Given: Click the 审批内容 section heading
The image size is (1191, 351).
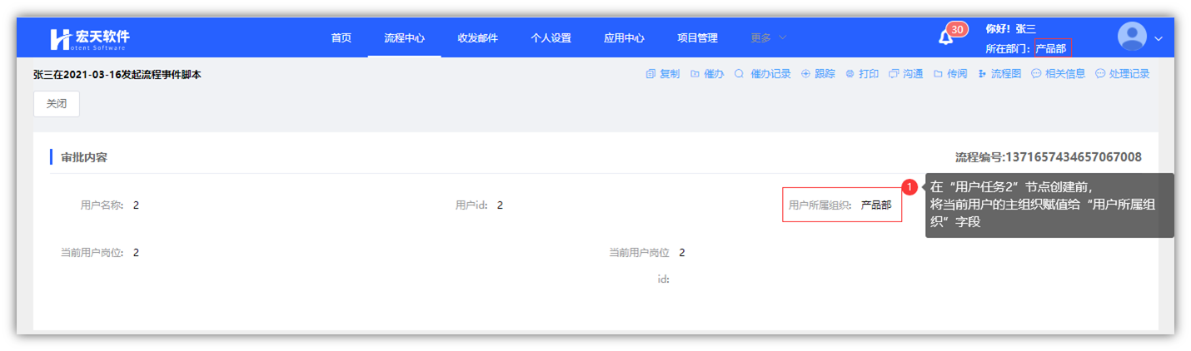Looking at the screenshot, I should point(84,157).
